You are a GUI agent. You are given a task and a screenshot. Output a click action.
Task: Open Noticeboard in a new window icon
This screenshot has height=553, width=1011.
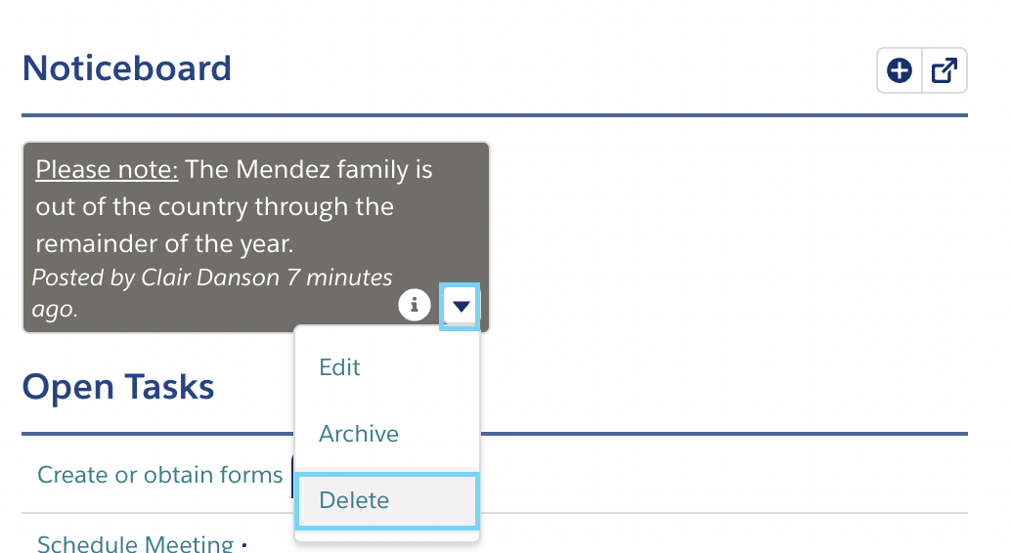[x=944, y=70]
